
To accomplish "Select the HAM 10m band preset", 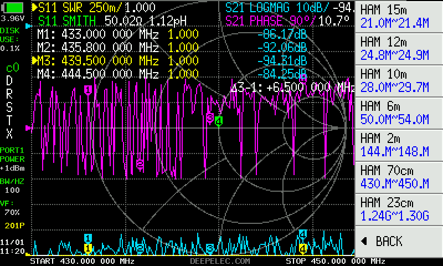I will 399,81.
